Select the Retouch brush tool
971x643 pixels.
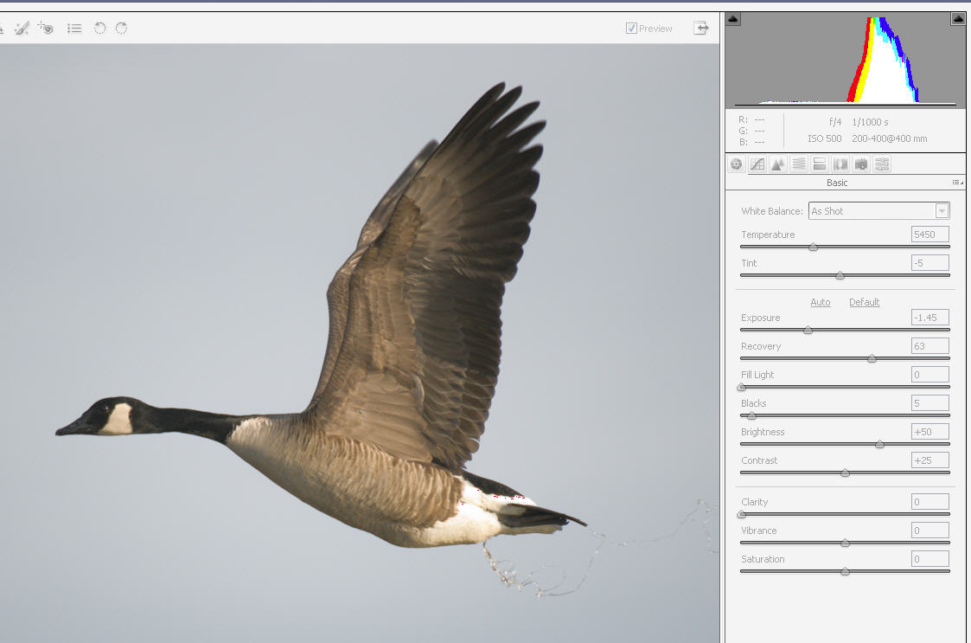(x=22, y=29)
